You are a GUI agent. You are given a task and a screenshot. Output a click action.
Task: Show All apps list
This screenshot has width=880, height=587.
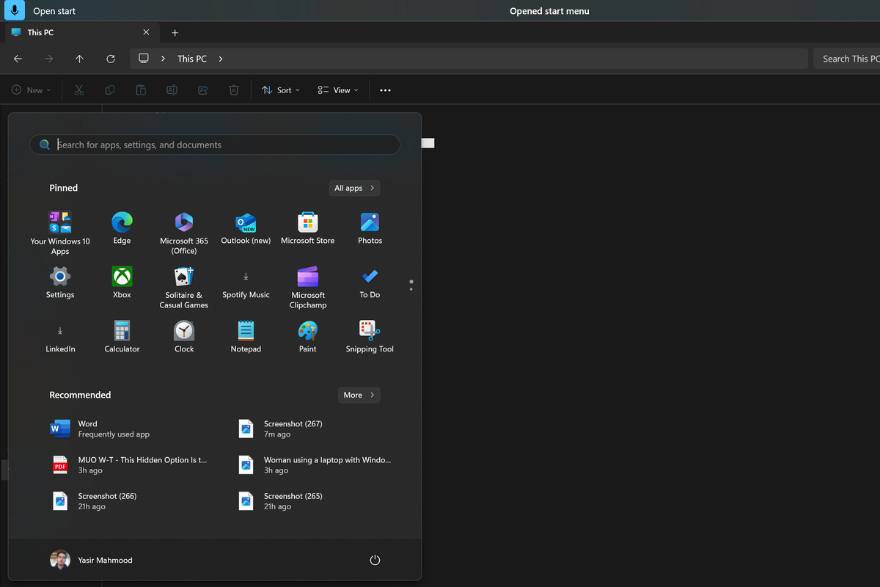pos(354,188)
